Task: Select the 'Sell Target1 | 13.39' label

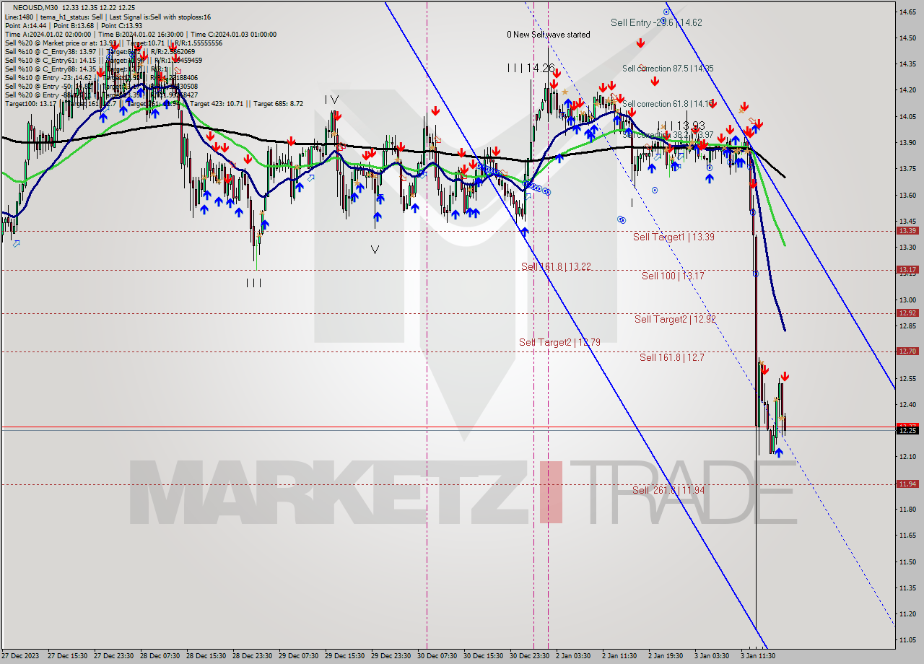Action: [674, 237]
